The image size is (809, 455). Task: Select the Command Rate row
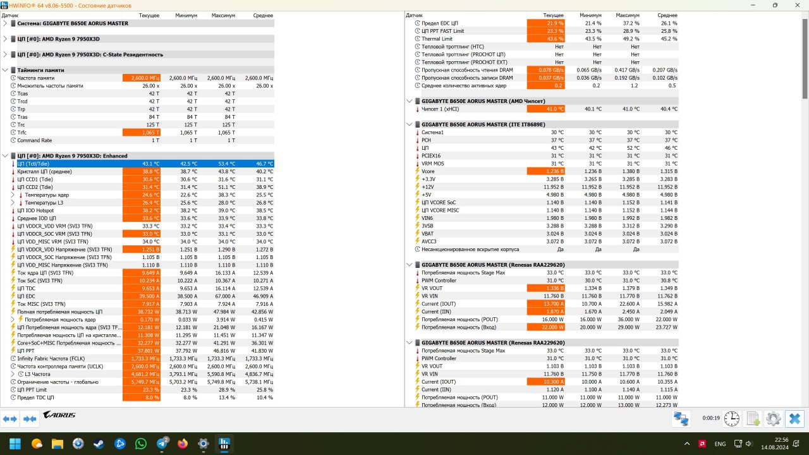(x=138, y=140)
